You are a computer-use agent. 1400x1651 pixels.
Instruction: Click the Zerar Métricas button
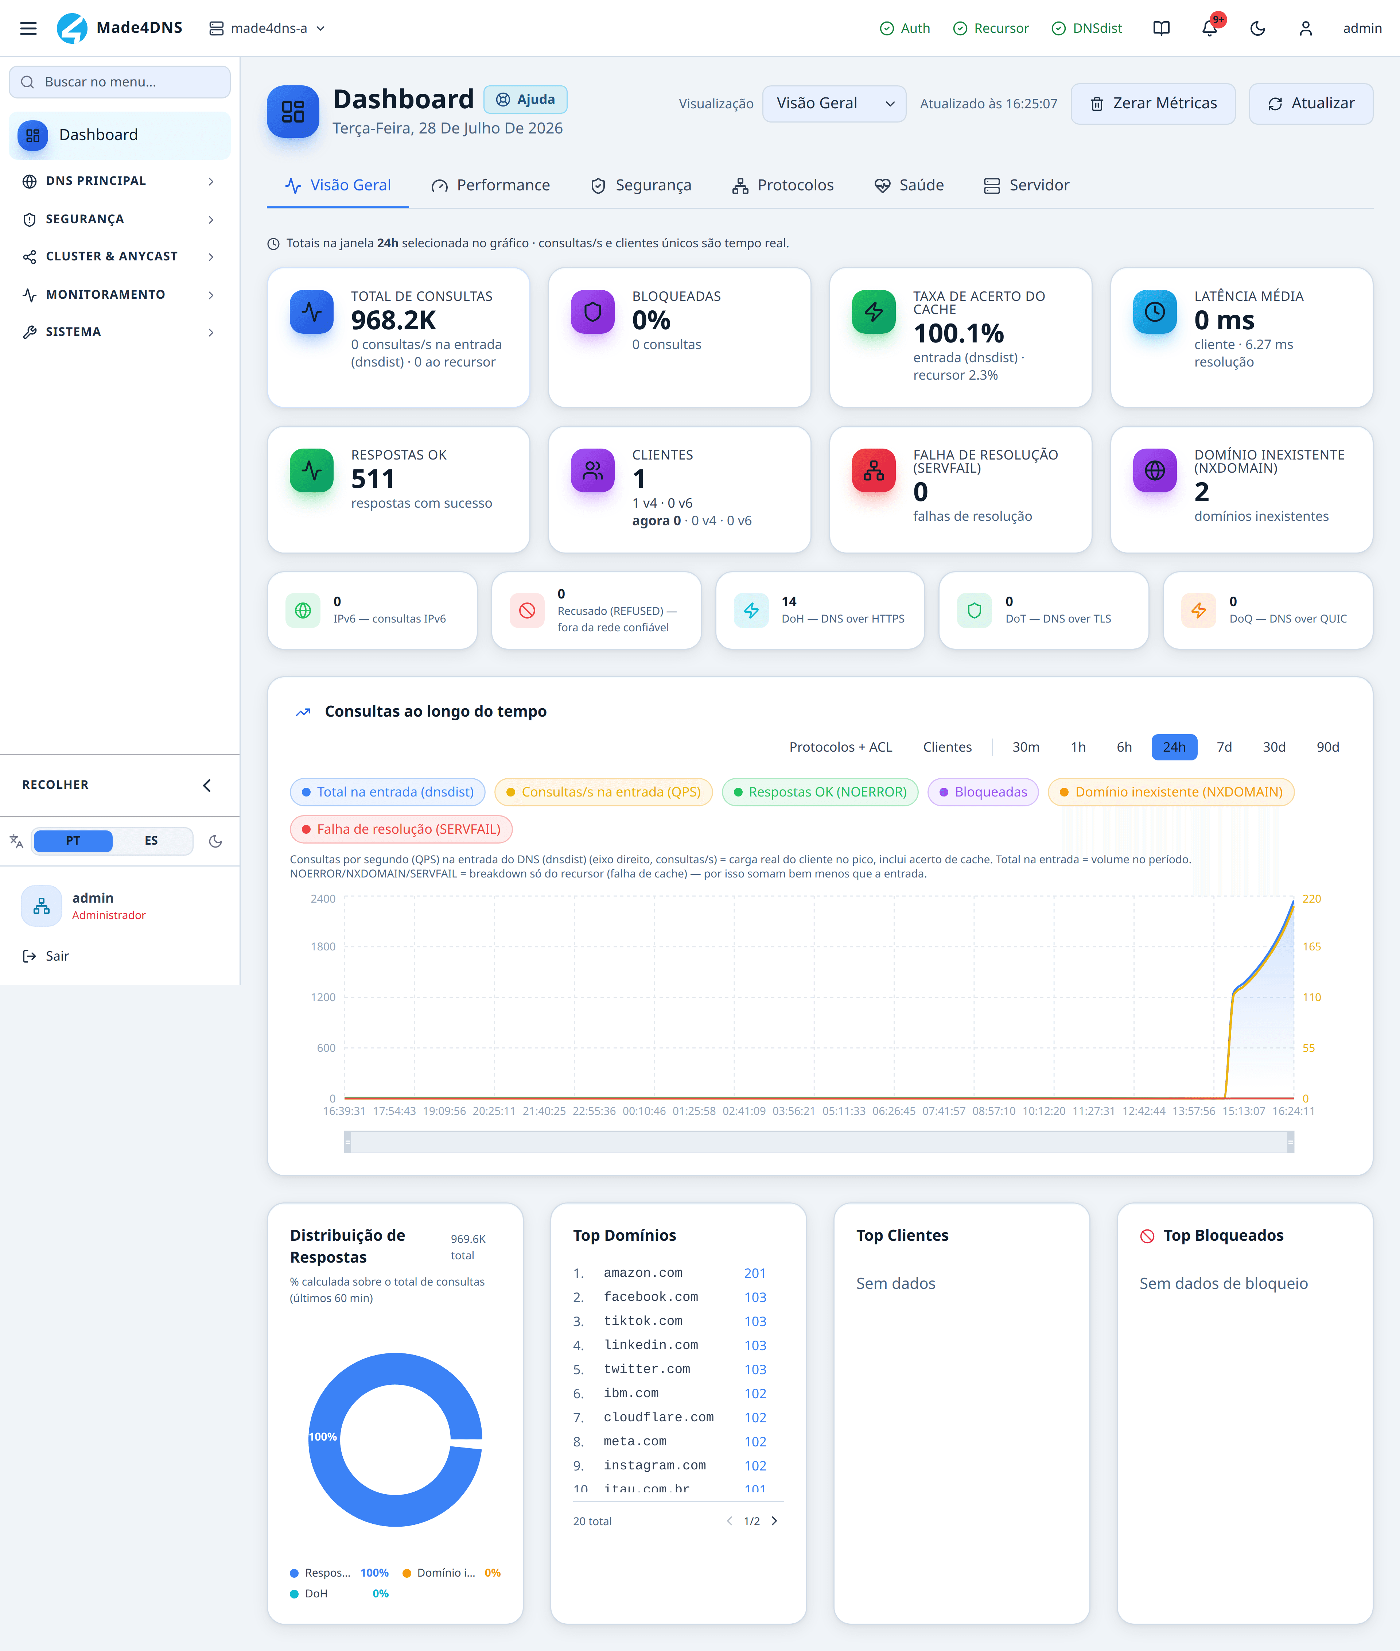coord(1153,104)
